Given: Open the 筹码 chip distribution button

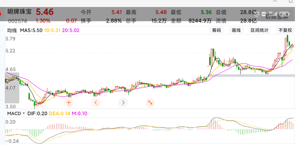Looking at the screenshot, I should point(216,30).
